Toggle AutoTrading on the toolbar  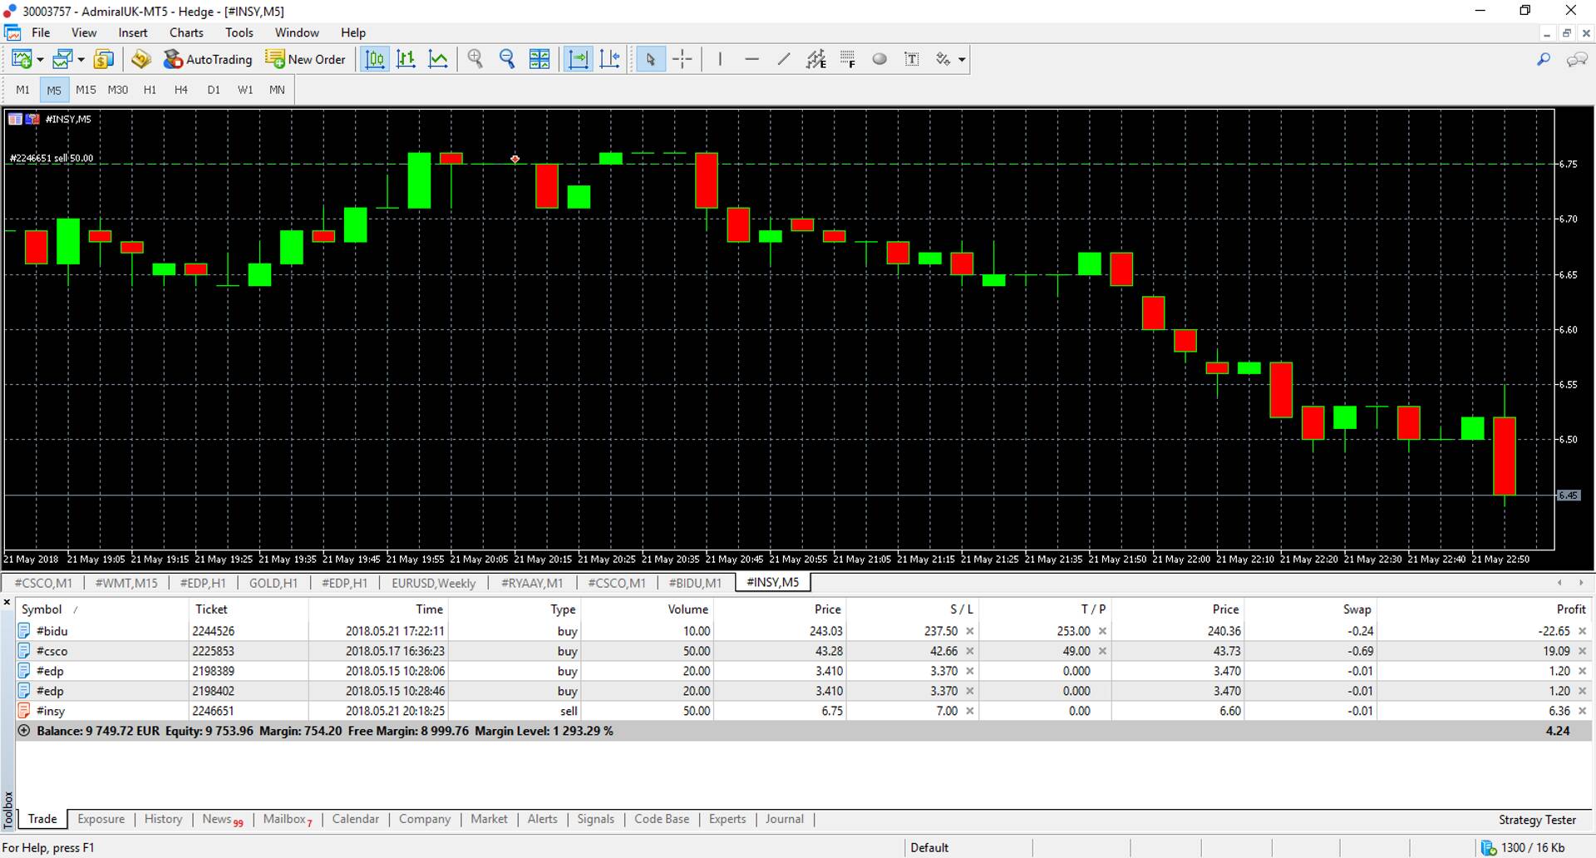pyautogui.click(x=208, y=59)
